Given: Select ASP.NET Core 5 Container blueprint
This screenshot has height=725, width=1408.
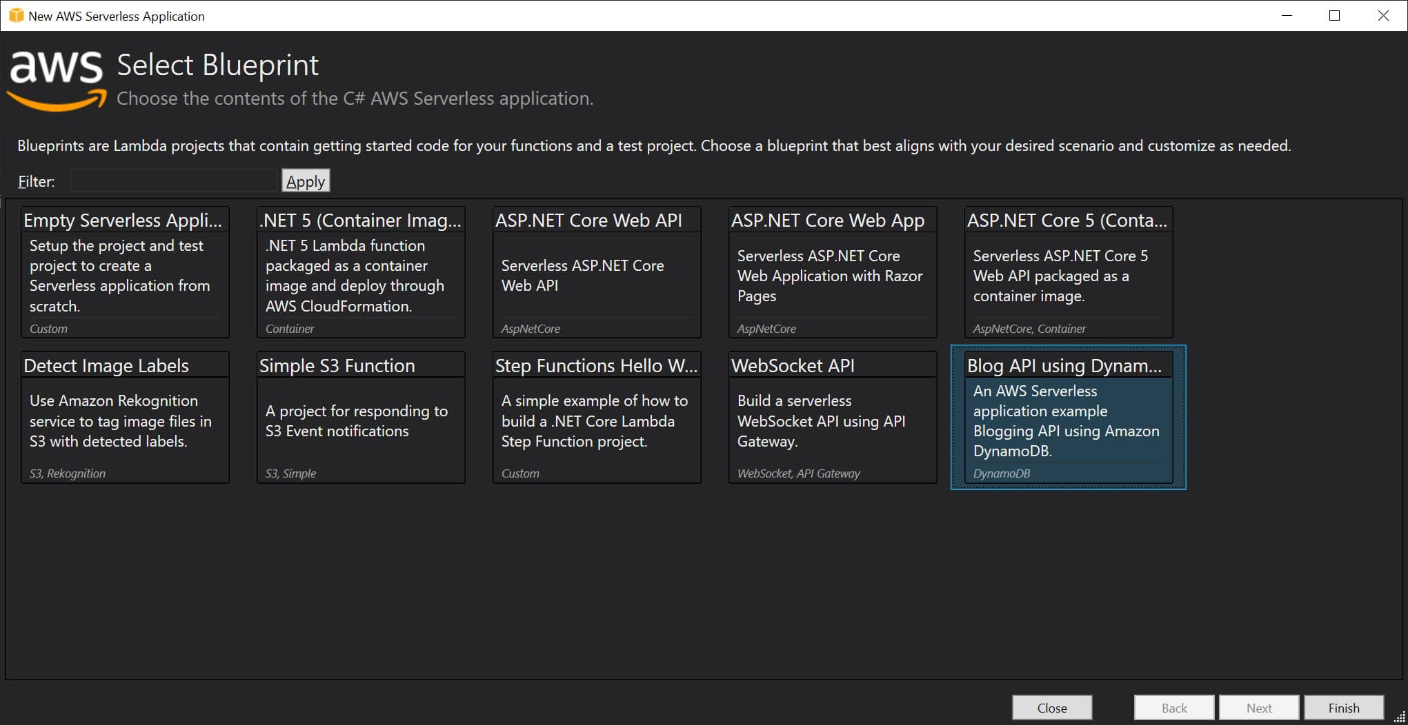Looking at the screenshot, I should click(x=1069, y=272).
